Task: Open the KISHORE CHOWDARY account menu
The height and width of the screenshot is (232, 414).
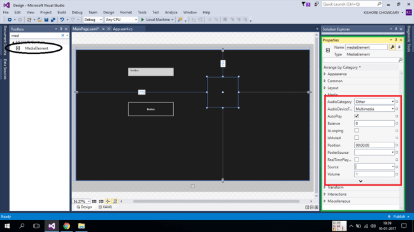Action: pyautogui.click(x=383, y=12)
